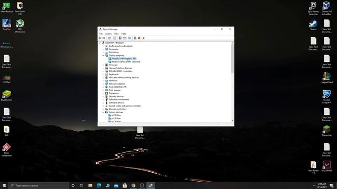Open Microsoft Edge from taskbar
The height and width of the screenshot is (189, 337).
tap(99, 185)
